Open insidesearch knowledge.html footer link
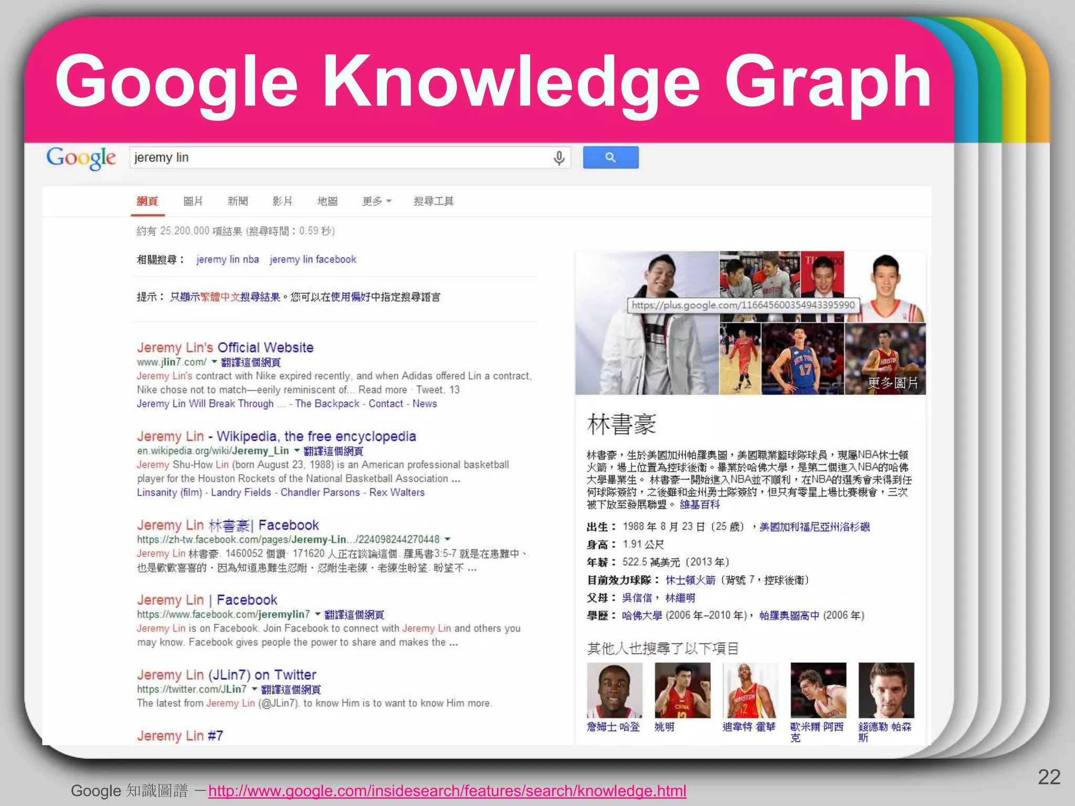 point(447,791)
